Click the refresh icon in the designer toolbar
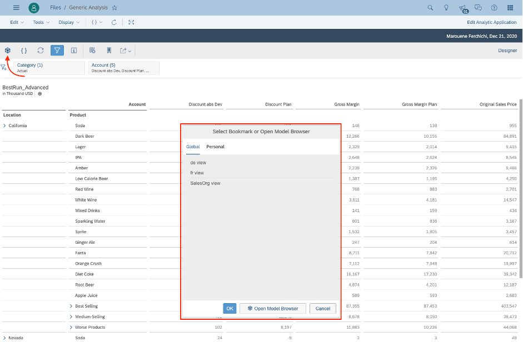Image resolution: width=523 pixels, height=342 pixels. coord(40,50)
